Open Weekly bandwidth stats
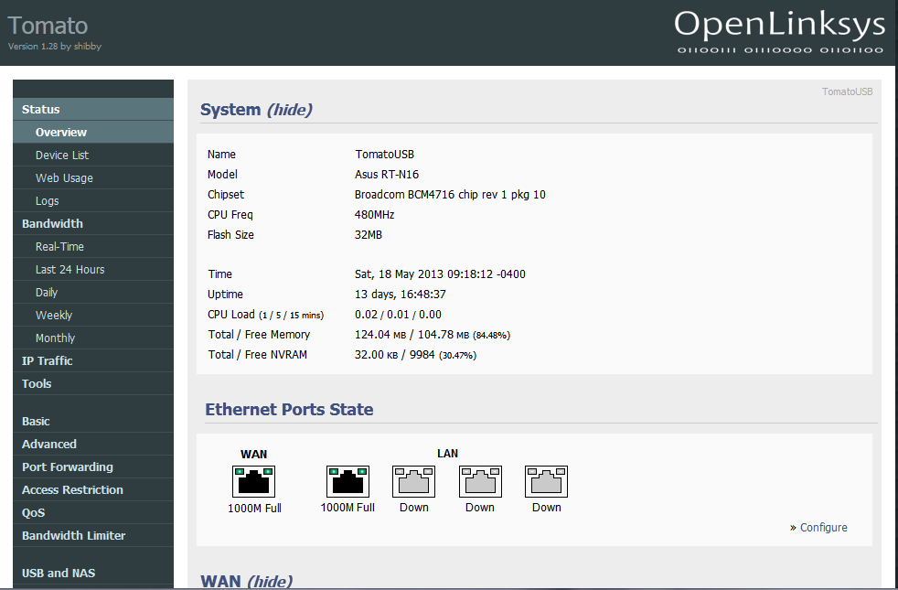 pyautogui.click(x=93, y=316)
